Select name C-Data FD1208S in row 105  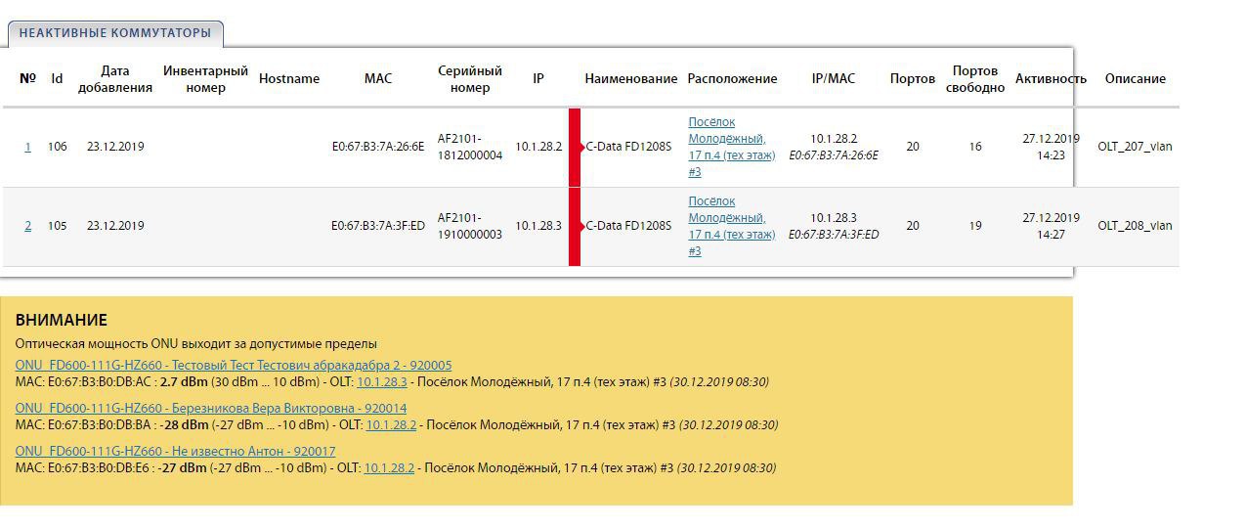pos(628,226)
